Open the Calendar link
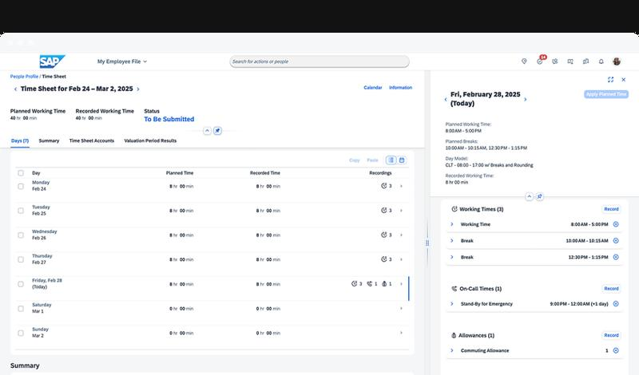The height and width of the screenshot is (375, 639). [373, 88]
